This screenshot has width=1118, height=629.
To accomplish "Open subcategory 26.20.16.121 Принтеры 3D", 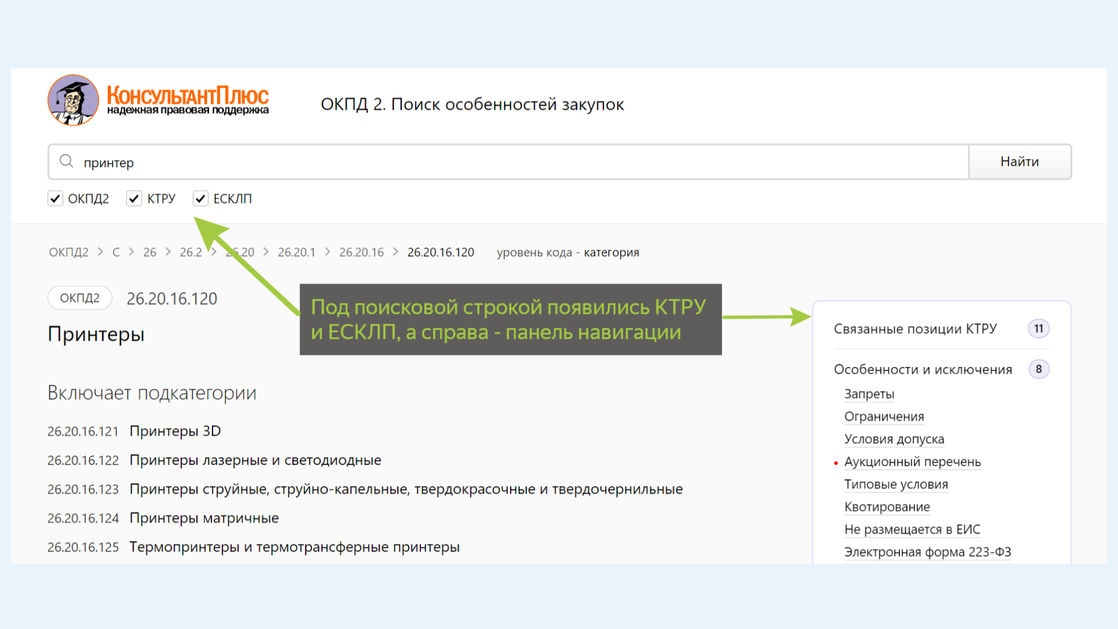I will pyautogui.click(x=175, y=431).
